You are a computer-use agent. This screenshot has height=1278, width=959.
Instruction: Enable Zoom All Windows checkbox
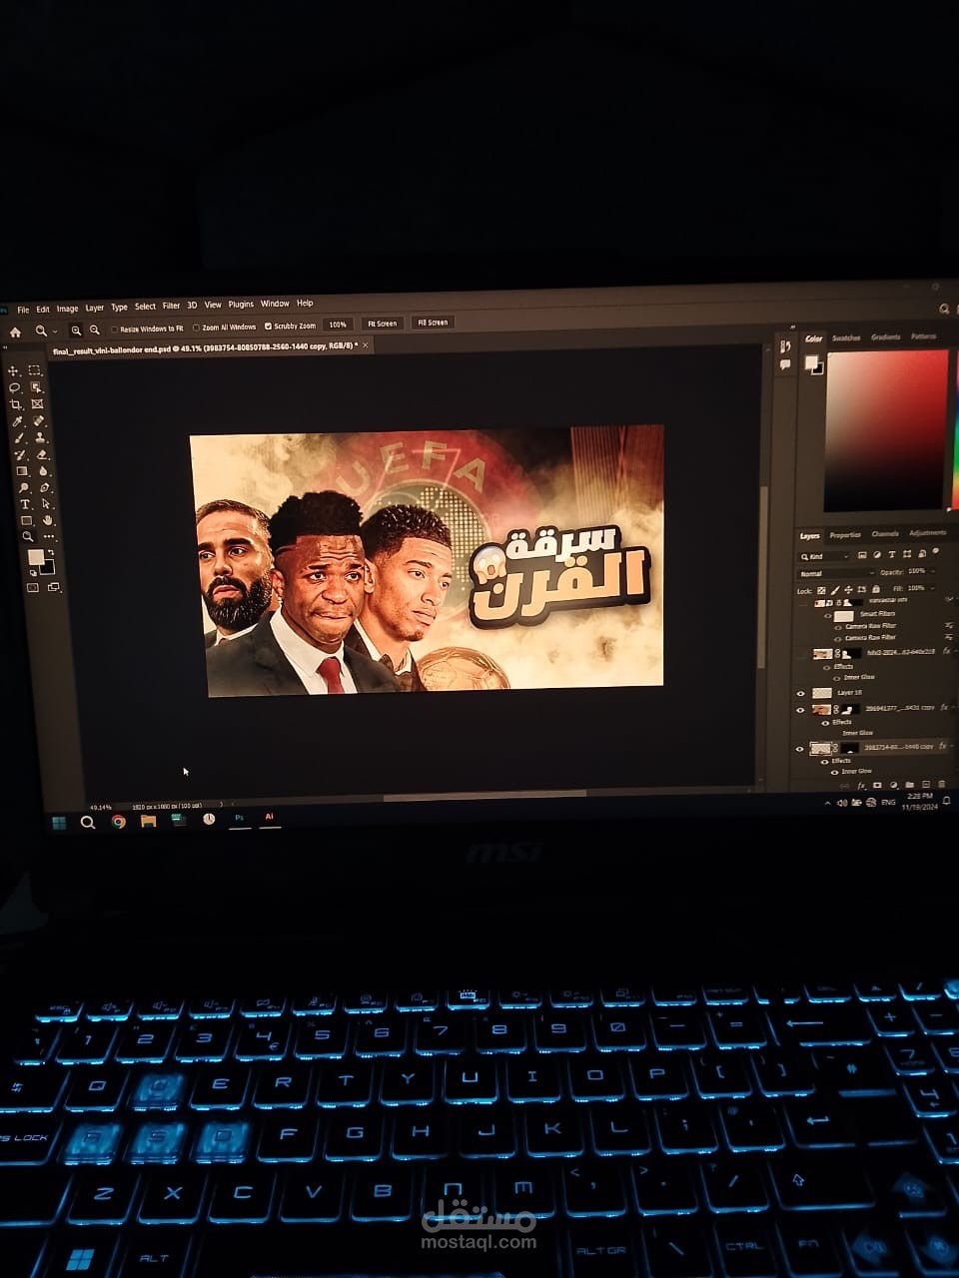[x=196, y=327]
